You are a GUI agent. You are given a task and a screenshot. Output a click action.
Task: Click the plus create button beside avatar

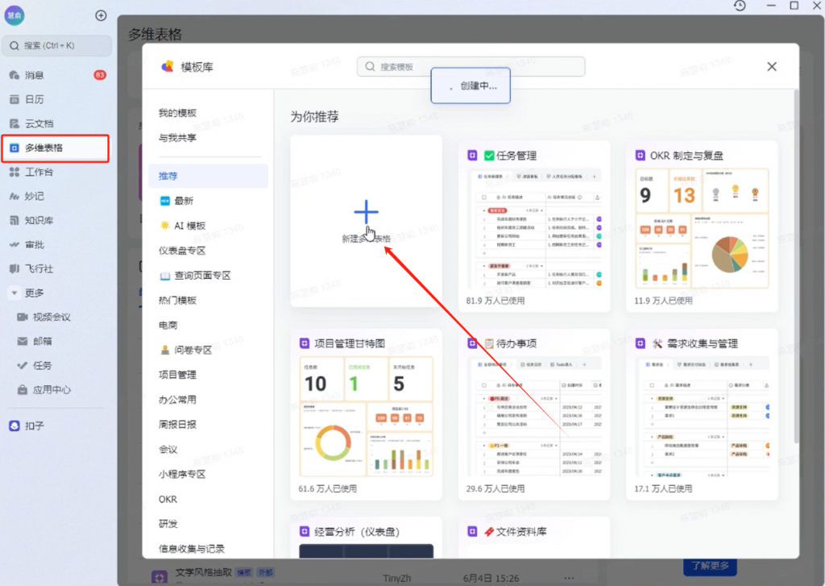pyautogui.click(x=101, y=15)
